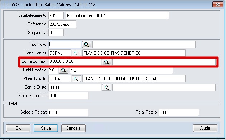
Task: Click the Total Rateio field
Action: 179,112
